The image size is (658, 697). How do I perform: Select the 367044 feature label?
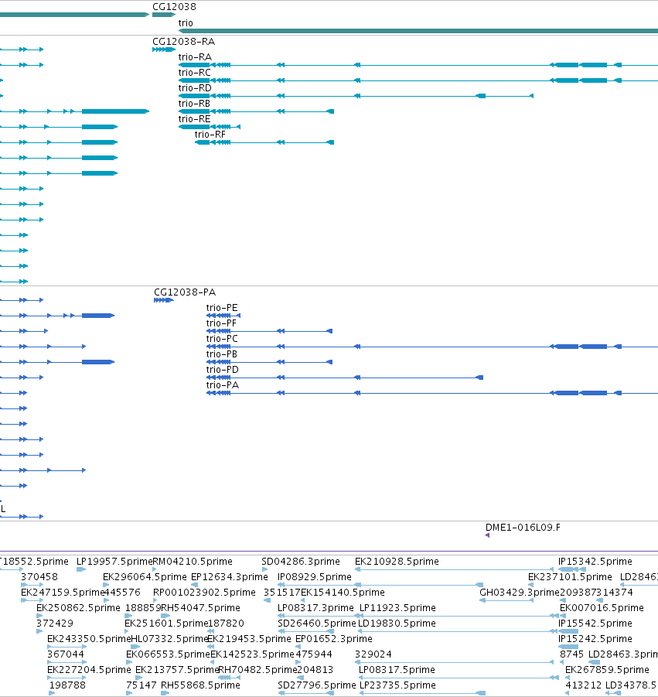coord(65,654)
